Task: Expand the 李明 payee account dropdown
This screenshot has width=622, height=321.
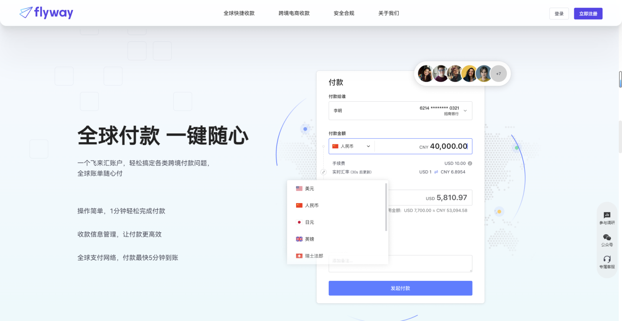Action: 465,111
